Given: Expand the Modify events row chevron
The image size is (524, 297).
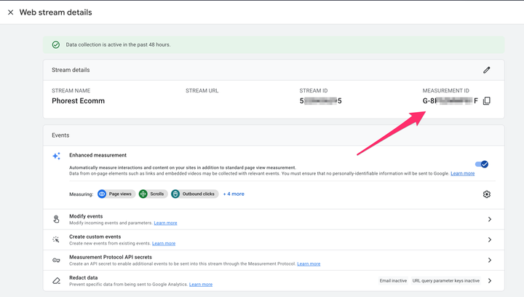Looking at the screenshot, I should click(x=490, y=219).
